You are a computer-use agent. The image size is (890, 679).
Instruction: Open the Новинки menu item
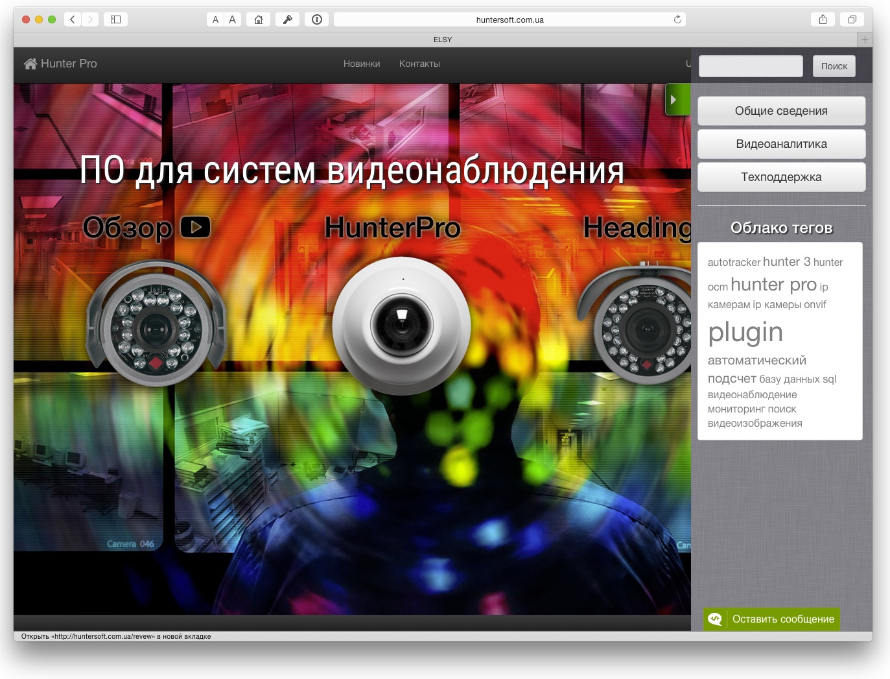click(x=362, y=64)
